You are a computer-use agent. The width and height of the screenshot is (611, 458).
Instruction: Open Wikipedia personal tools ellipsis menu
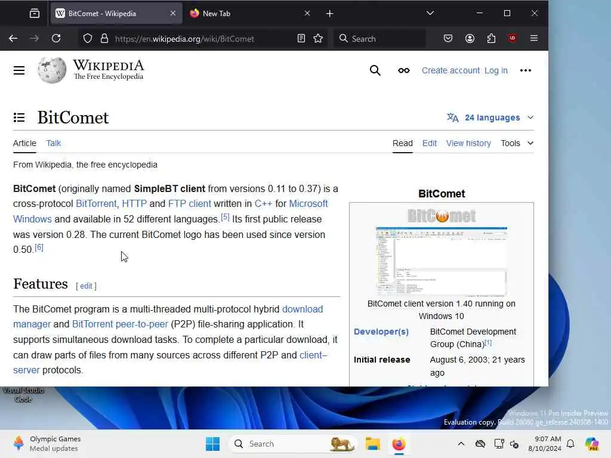pos(526,70)
